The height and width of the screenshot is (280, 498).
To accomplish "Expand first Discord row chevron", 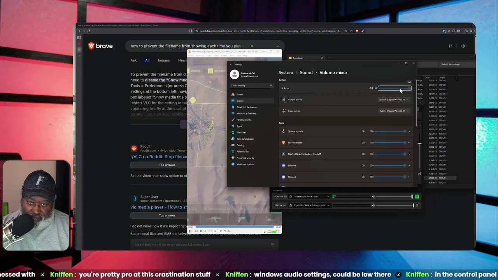I will [x=409, y=165].
